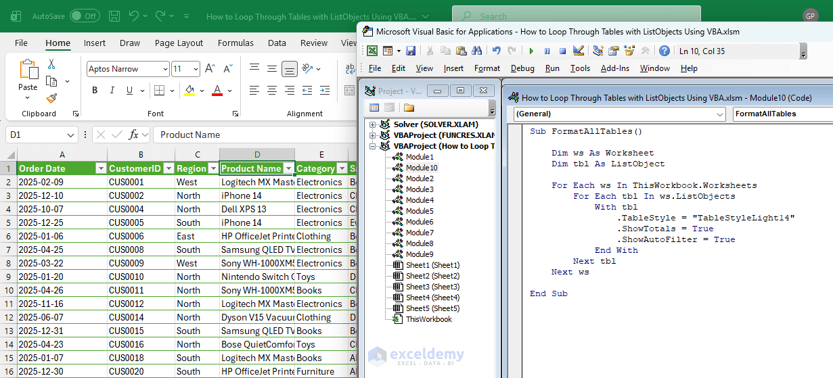Collapse the VBAProject (How to Loop T...) node

pyautogui.click(x=373, y=146)
